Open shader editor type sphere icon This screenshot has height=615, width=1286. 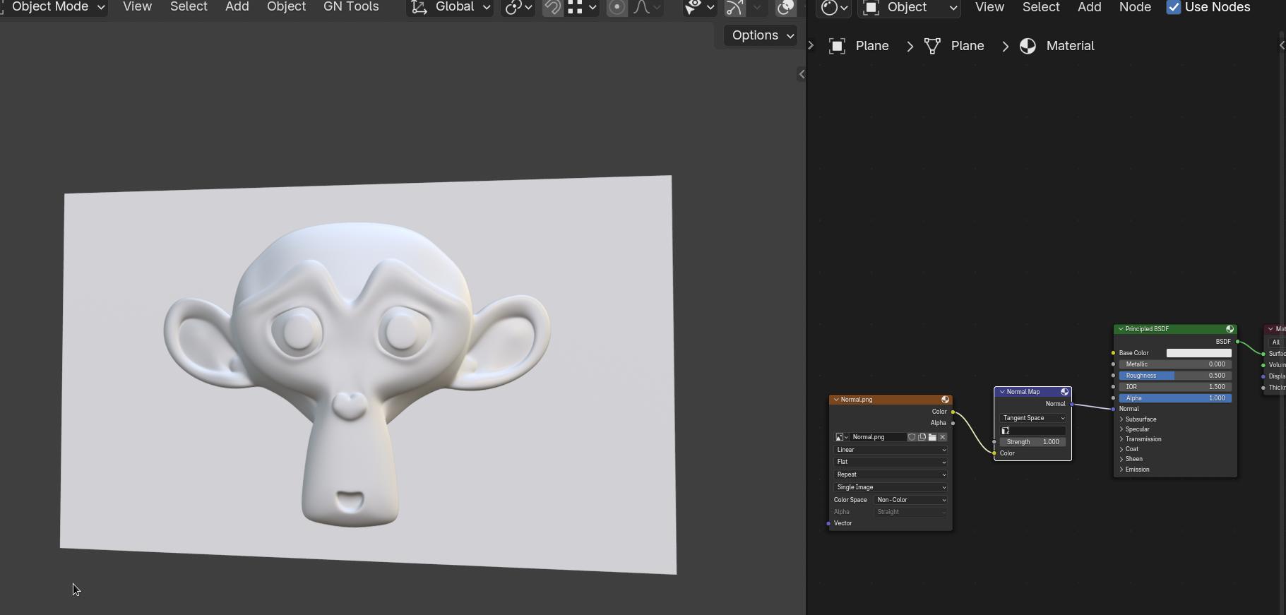[x=834, y=8]
